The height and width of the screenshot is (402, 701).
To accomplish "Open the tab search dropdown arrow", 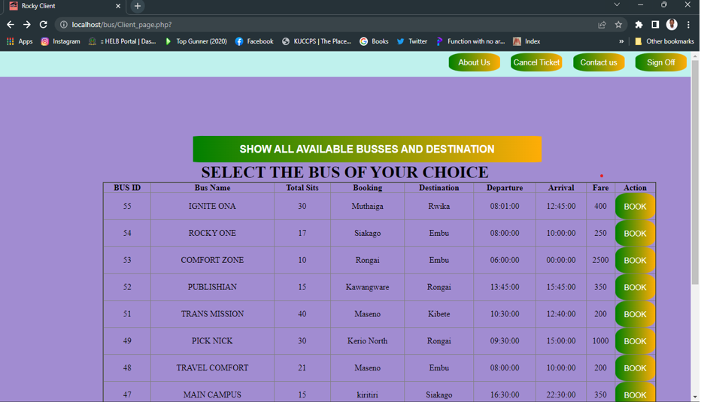I will click(617, 5).
